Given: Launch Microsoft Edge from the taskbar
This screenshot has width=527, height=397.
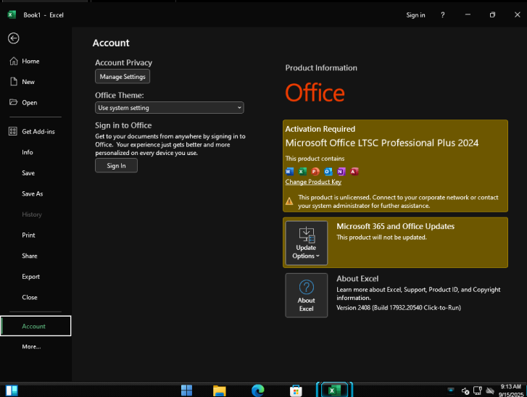Looking at the screenshot, I should 258,390.
